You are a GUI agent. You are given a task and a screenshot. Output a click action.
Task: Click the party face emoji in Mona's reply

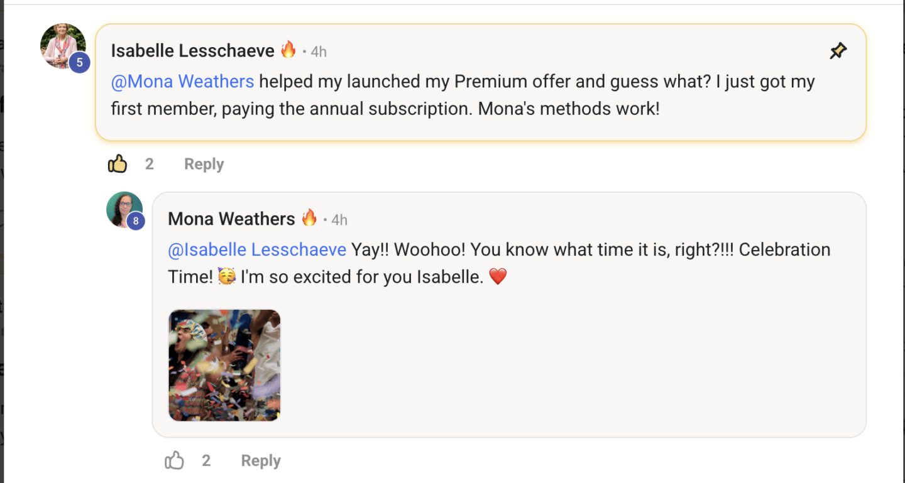[227, 276]
